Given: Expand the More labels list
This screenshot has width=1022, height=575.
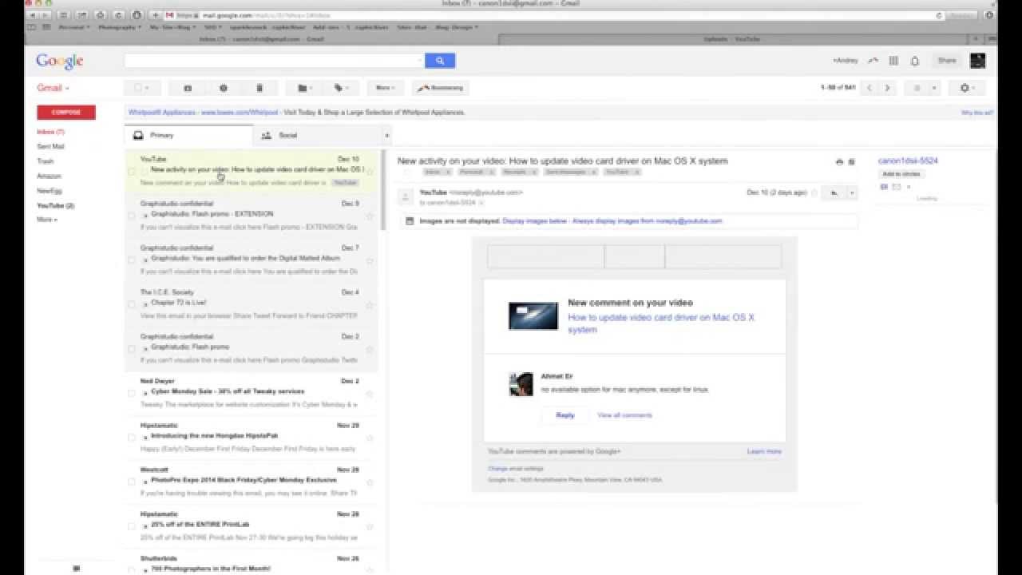Looking at the screenshot, I should 47,220.
